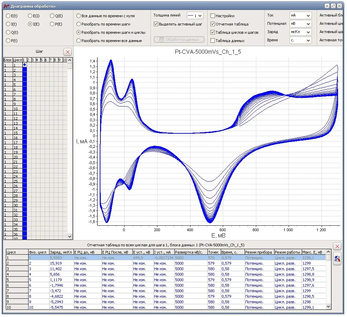Click step column header 10 in cycles list
The width and height of the screenshot is (347, 317).
65,60
